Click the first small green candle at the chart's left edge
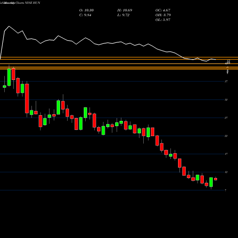The image size is (238, 238). (4, 86)
